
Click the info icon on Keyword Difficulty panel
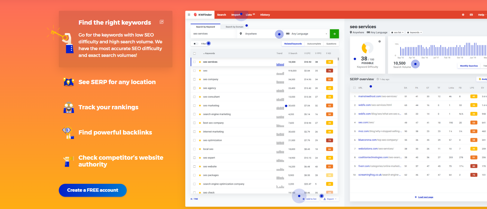[x=380, y=41]
